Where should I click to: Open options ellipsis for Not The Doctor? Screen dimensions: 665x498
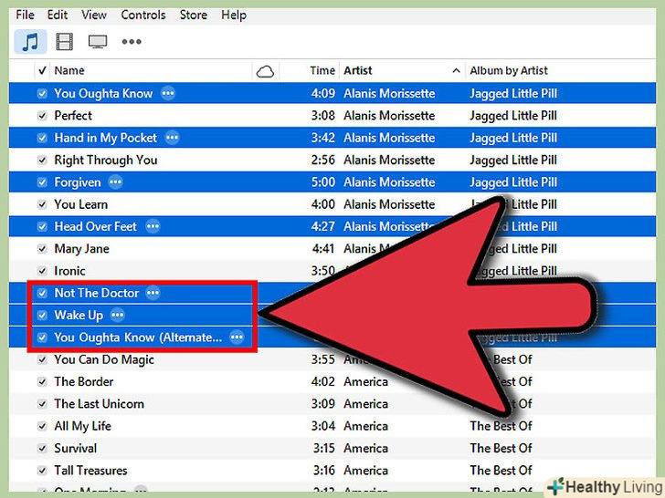153,293
